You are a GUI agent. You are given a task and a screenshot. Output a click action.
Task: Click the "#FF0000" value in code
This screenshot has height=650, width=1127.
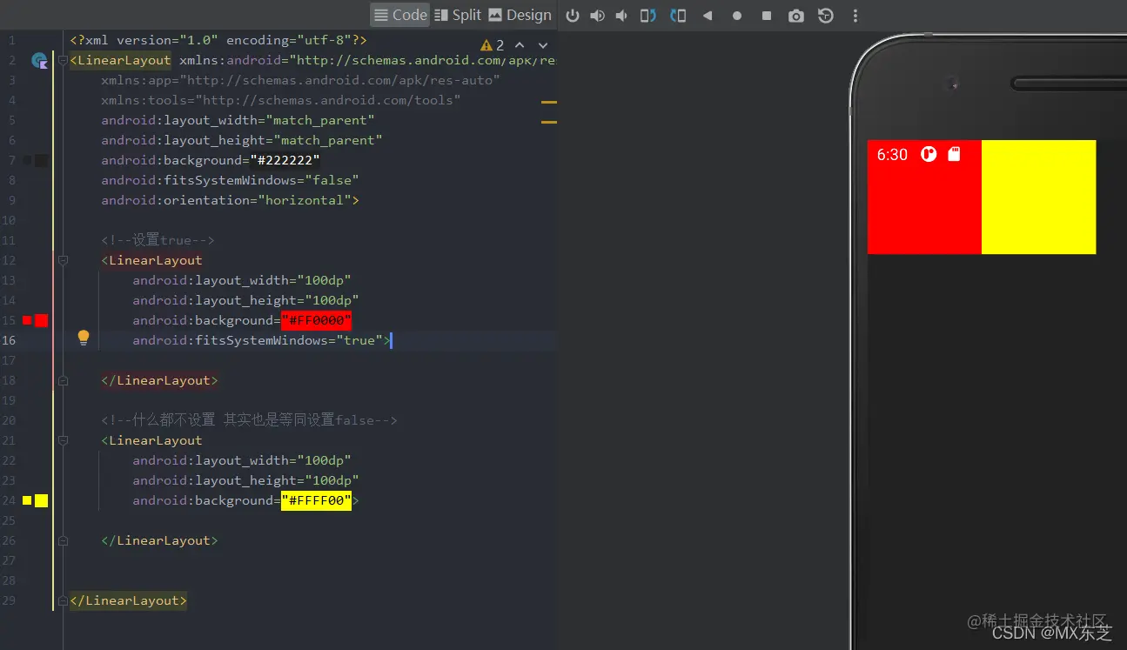click(317, 320)
